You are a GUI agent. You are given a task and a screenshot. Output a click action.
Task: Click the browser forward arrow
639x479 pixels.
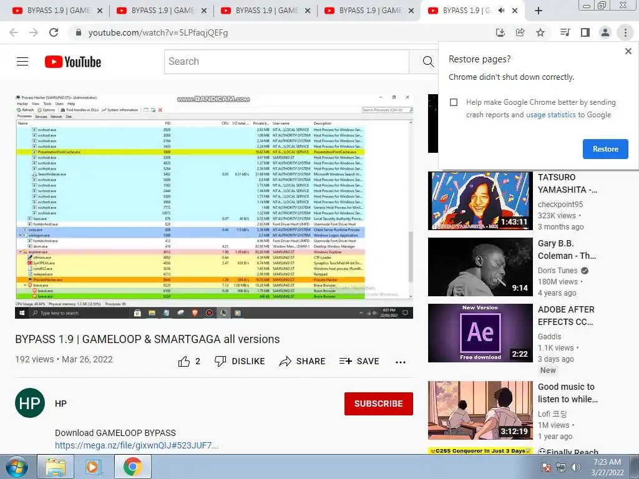pyautogui.click(x=34, y=32)
